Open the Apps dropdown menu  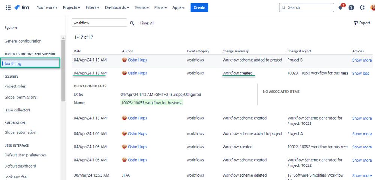[x=178, y=7]
